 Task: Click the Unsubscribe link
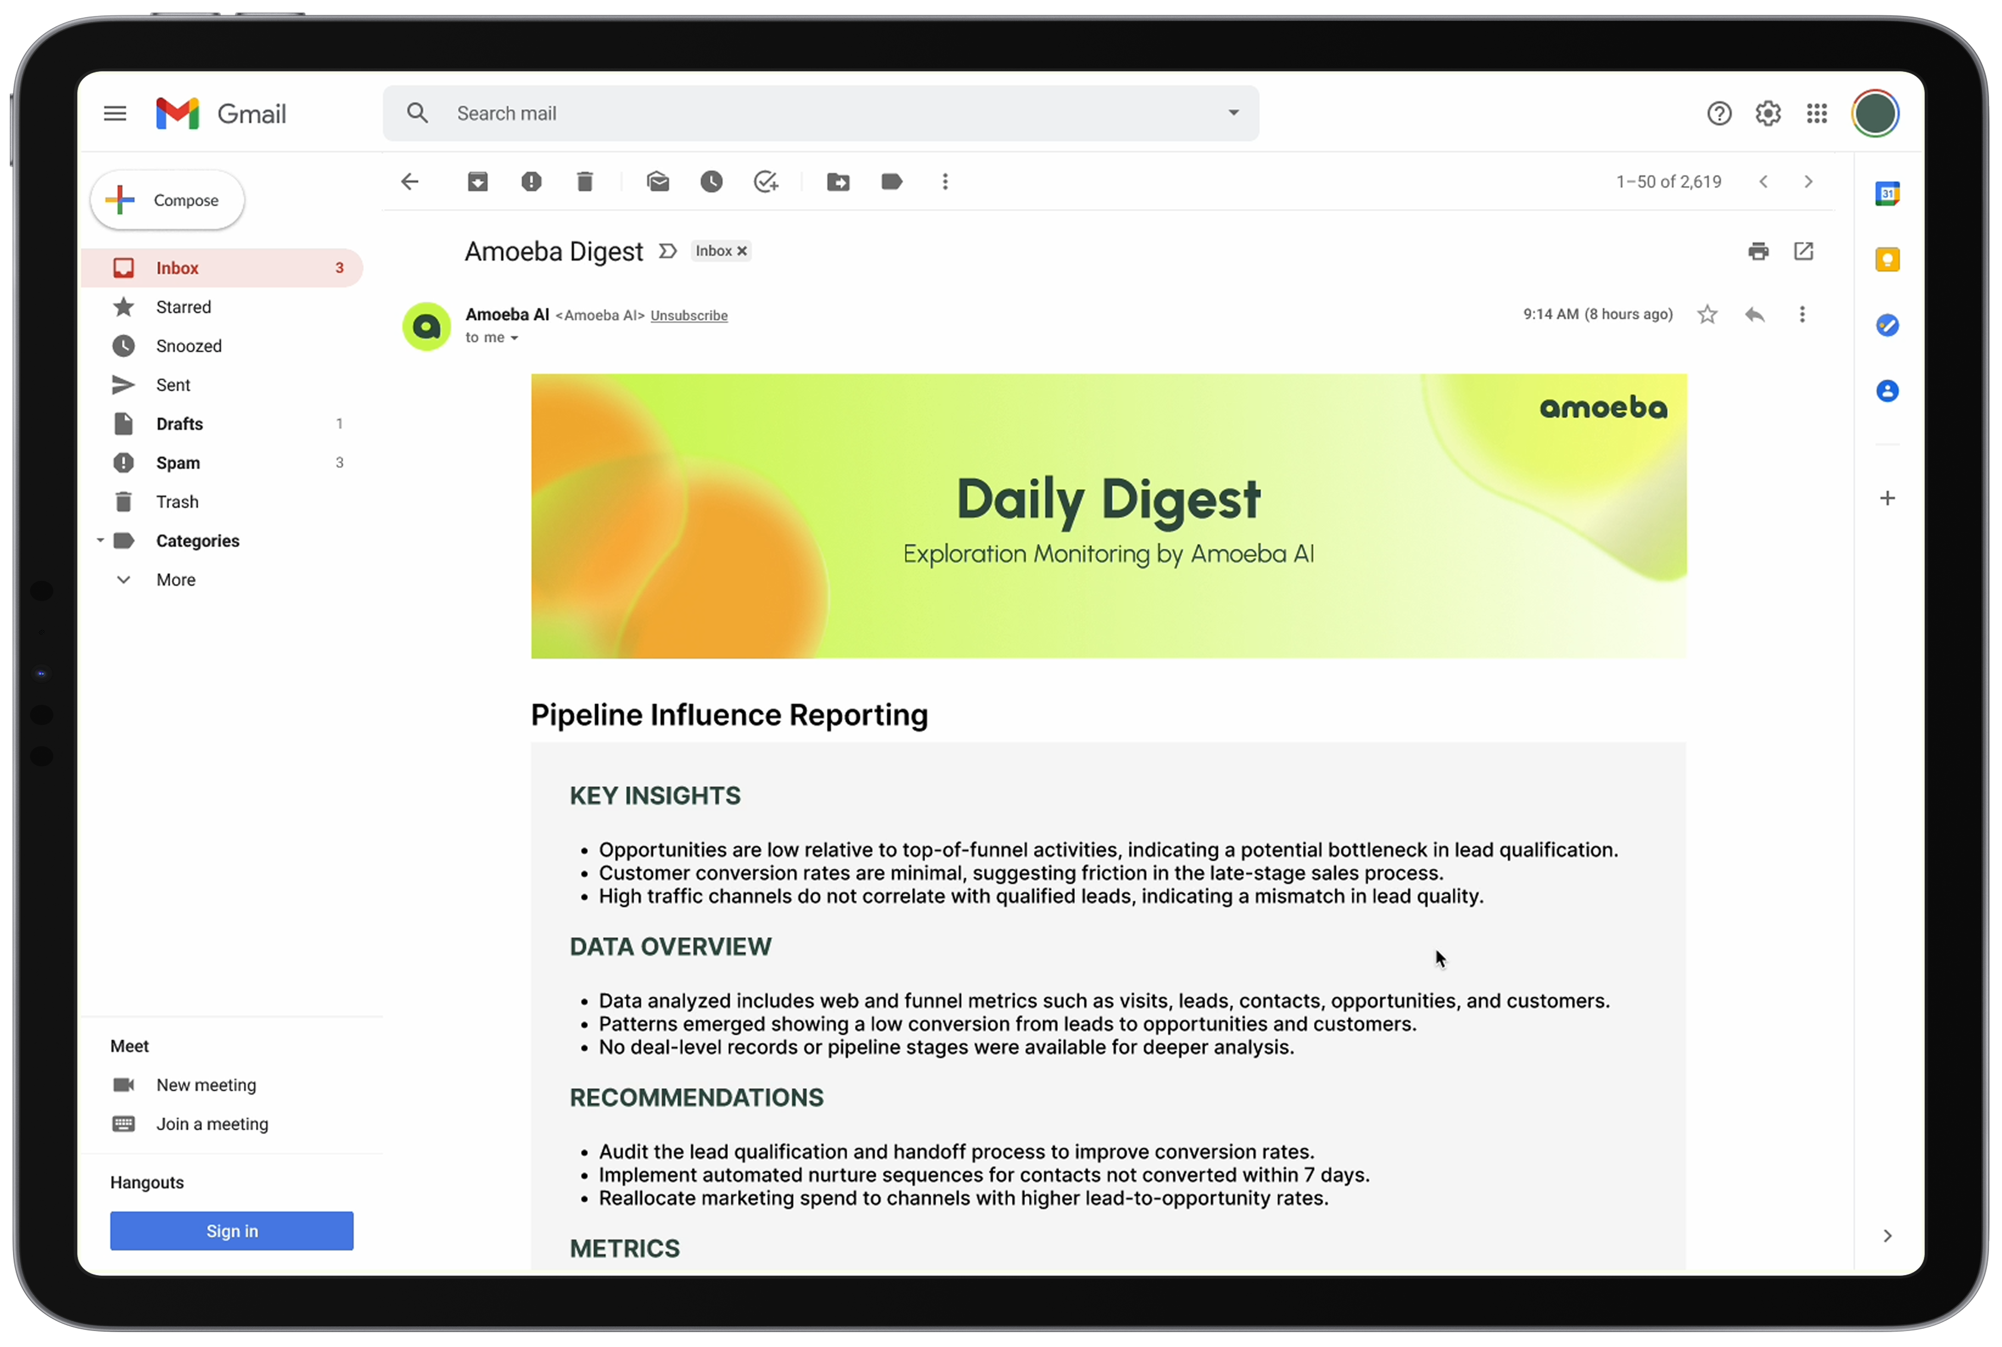coord(689,315)
